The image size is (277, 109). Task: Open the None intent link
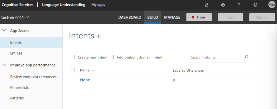(x=85, y=80)
